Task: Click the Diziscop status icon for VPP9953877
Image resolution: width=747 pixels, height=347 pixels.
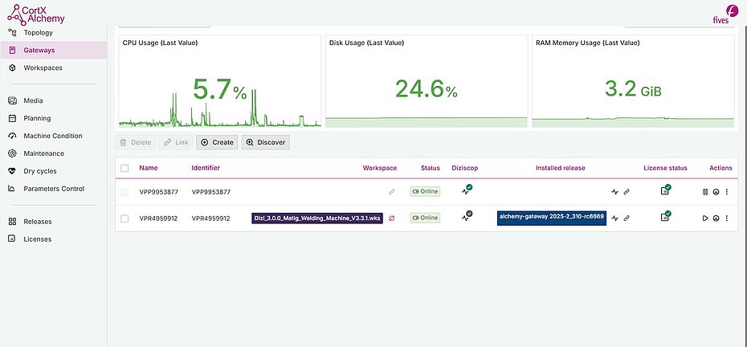Action: click(x=466, y=191)
